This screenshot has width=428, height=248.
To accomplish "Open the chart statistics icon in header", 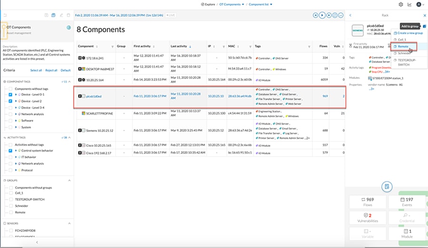I will [x=409, y=4].
